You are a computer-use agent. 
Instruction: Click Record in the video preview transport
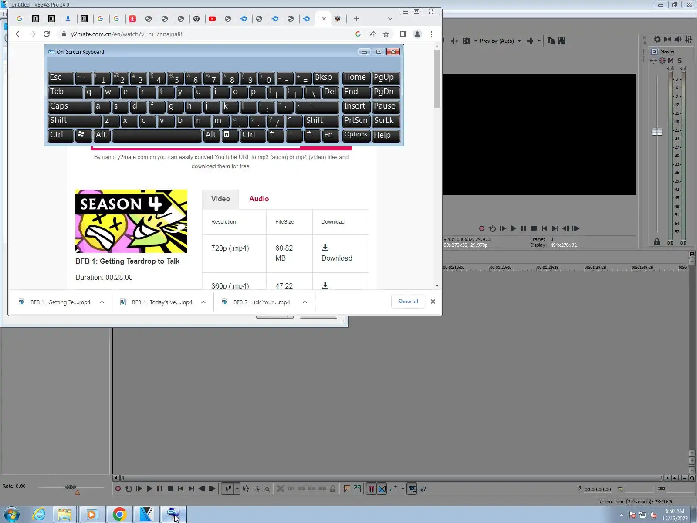(x=482, y=228)
